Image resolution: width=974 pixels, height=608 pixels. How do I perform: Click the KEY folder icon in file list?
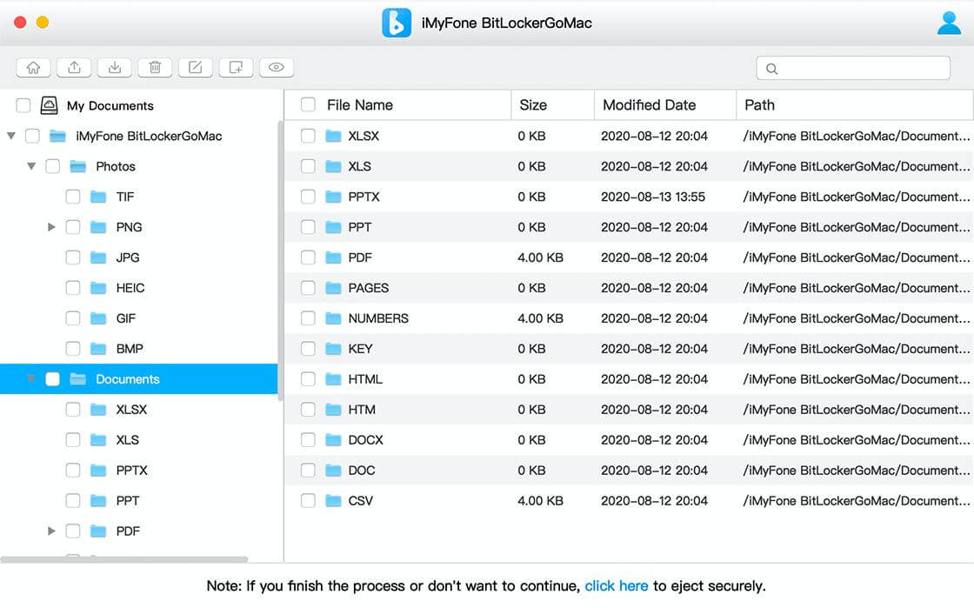(x=334, y=349)
